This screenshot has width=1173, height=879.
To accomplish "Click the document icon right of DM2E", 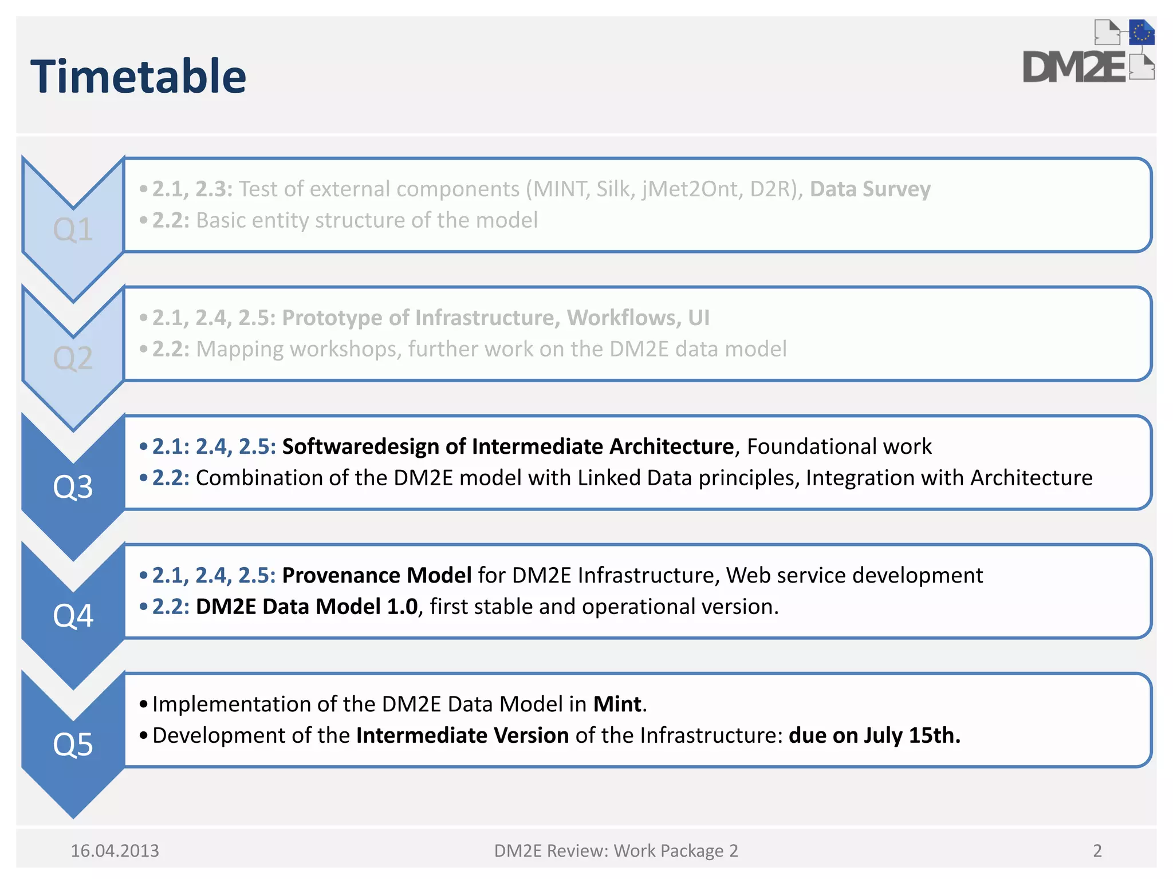I will tap(1142, 68).
